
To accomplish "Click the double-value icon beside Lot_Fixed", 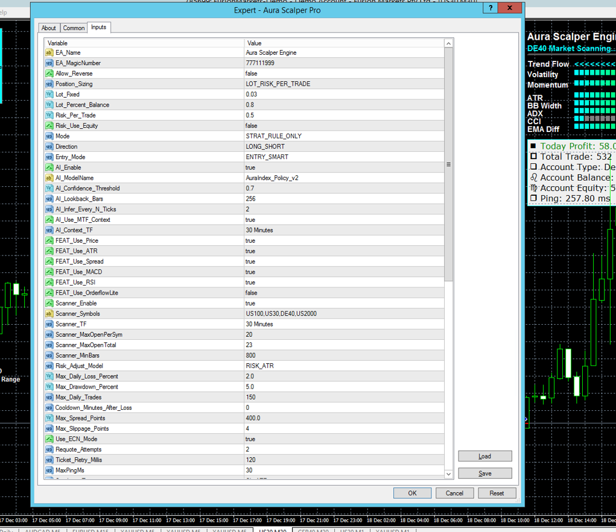I will click(x=49, y=95).
